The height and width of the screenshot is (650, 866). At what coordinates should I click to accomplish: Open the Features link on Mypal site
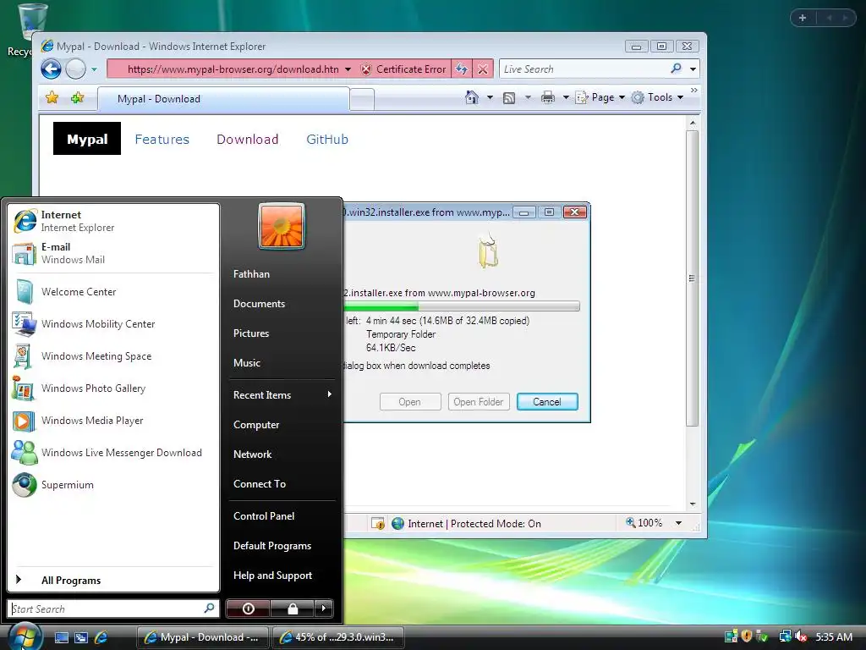[x=162, y=140]
